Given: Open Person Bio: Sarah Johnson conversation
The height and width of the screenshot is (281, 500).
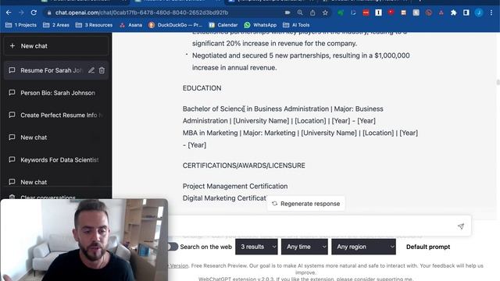Looking at the screenshot, I should [x=55, y=93].
